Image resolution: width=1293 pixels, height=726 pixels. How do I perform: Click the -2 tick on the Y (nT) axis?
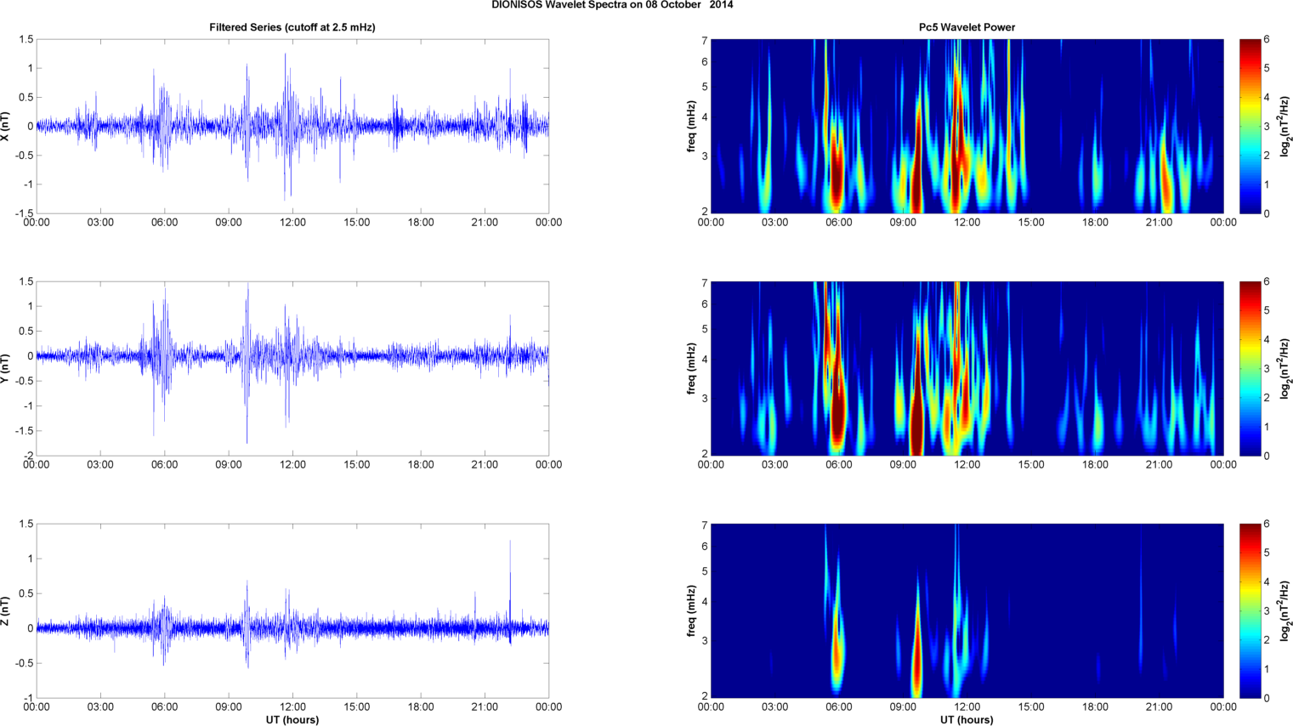click(x=28, y=456)
